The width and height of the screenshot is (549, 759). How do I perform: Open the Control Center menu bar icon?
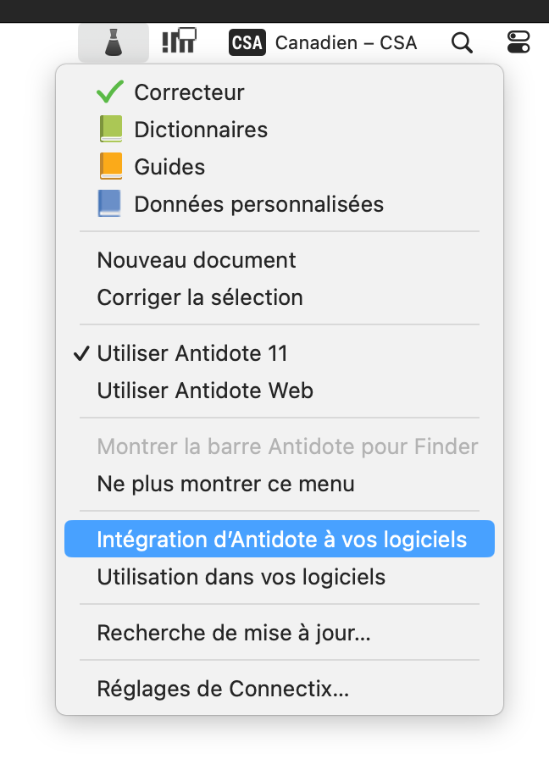(518, 42)
